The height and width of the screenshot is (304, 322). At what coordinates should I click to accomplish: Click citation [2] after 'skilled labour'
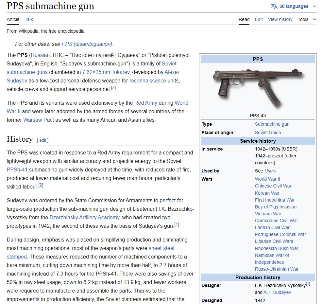(x=41, y=185)
